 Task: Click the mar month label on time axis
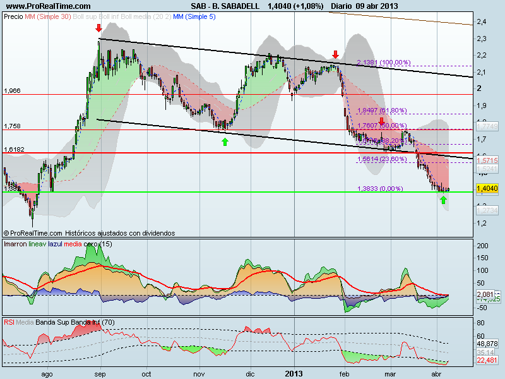pos(390,374)
